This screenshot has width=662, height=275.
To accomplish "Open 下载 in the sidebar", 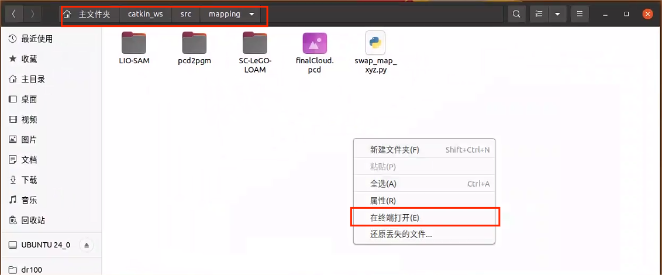I will [51, 180].
